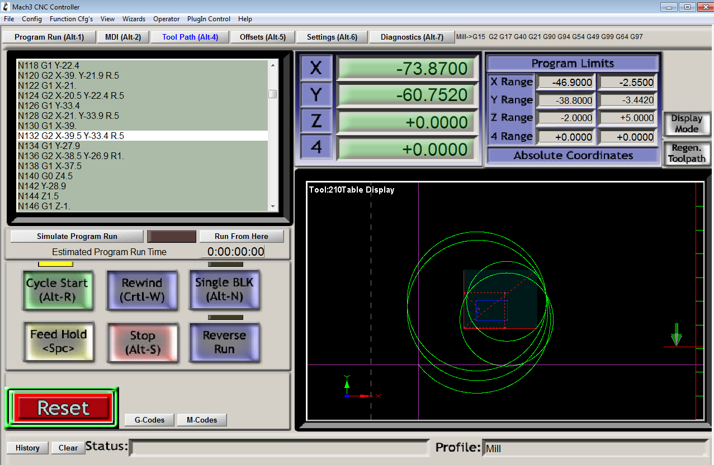This screenshot has height=465, width=714.
Task: Toggle the Absolute Coordinates button
Action: pyautogui.click(x=573, y=156)
